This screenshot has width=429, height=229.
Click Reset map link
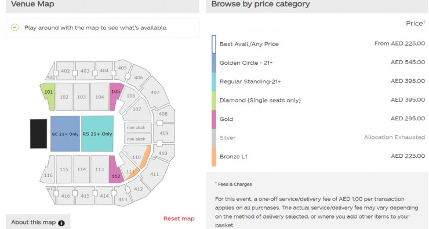[x=179, y=219]
